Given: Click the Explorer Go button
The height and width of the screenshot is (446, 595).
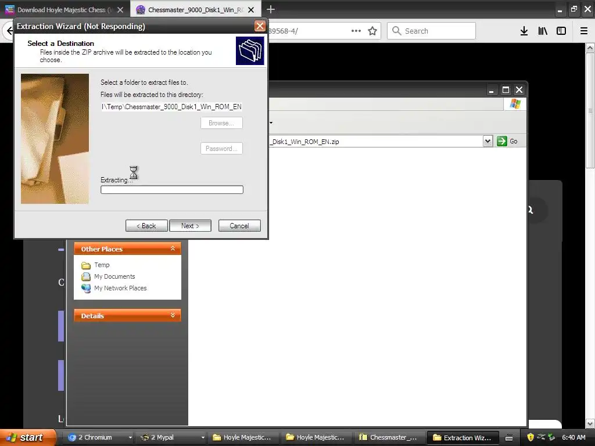Looking at the screenshot, I should coord(507,141).
